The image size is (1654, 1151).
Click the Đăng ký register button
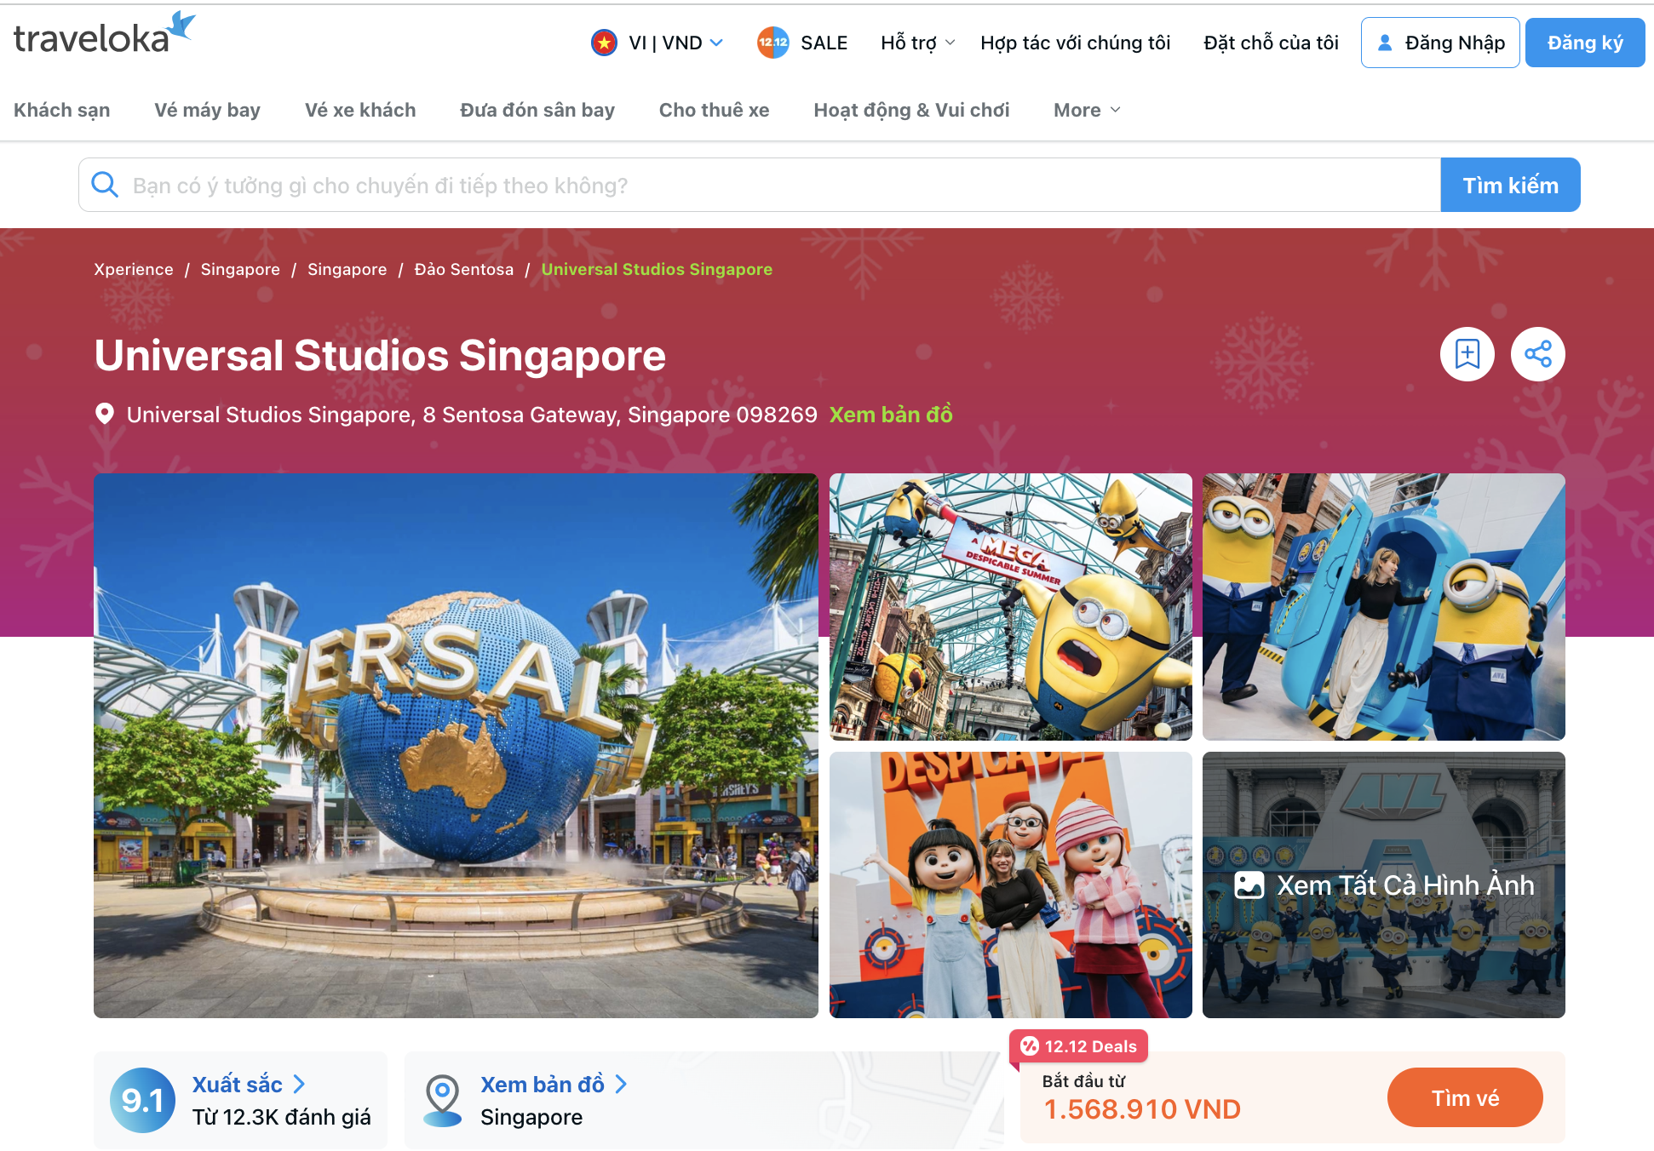click(x=1585, y=43)
